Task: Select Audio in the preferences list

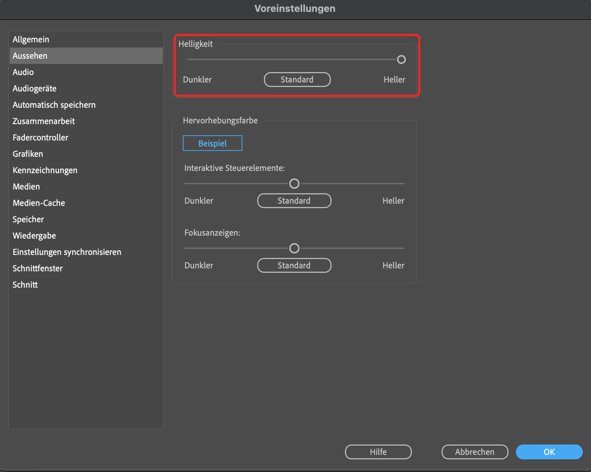Action: coord(23,72)
